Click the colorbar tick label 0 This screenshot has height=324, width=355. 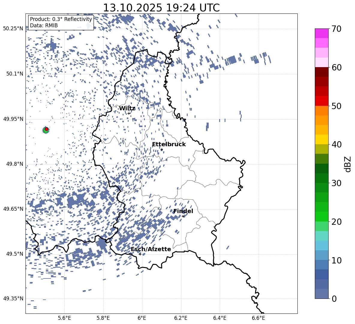pos(334,299)
